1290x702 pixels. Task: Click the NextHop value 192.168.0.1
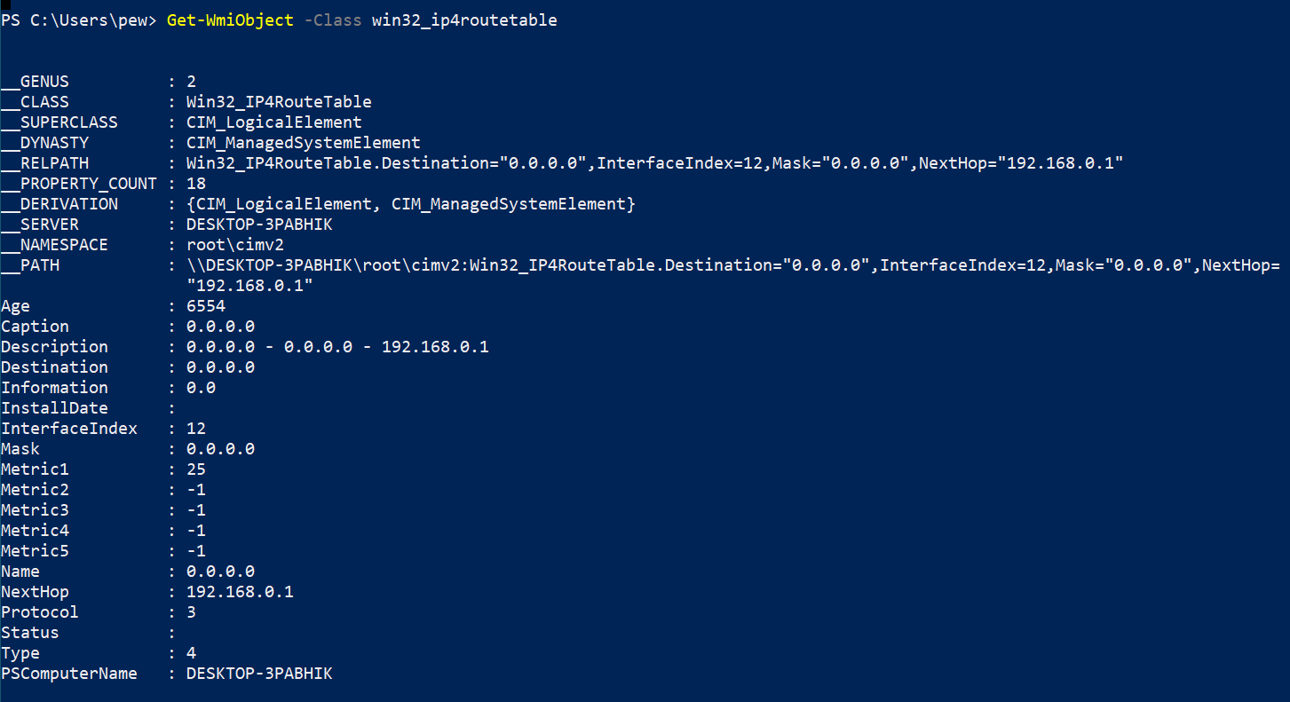[x=240, y=592]
